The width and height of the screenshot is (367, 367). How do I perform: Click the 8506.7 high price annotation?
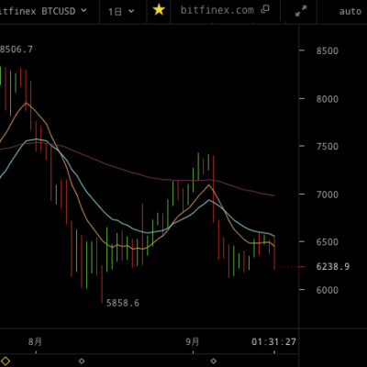[x=17, y=50]
